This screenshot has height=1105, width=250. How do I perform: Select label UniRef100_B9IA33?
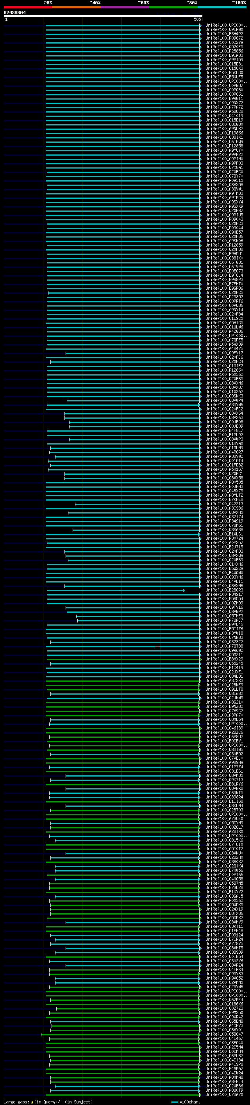point(224,55)
